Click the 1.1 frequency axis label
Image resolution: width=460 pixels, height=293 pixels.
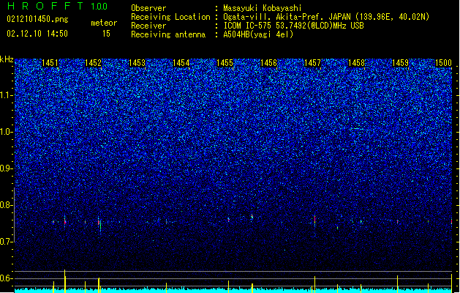click(x=7, y=95)
